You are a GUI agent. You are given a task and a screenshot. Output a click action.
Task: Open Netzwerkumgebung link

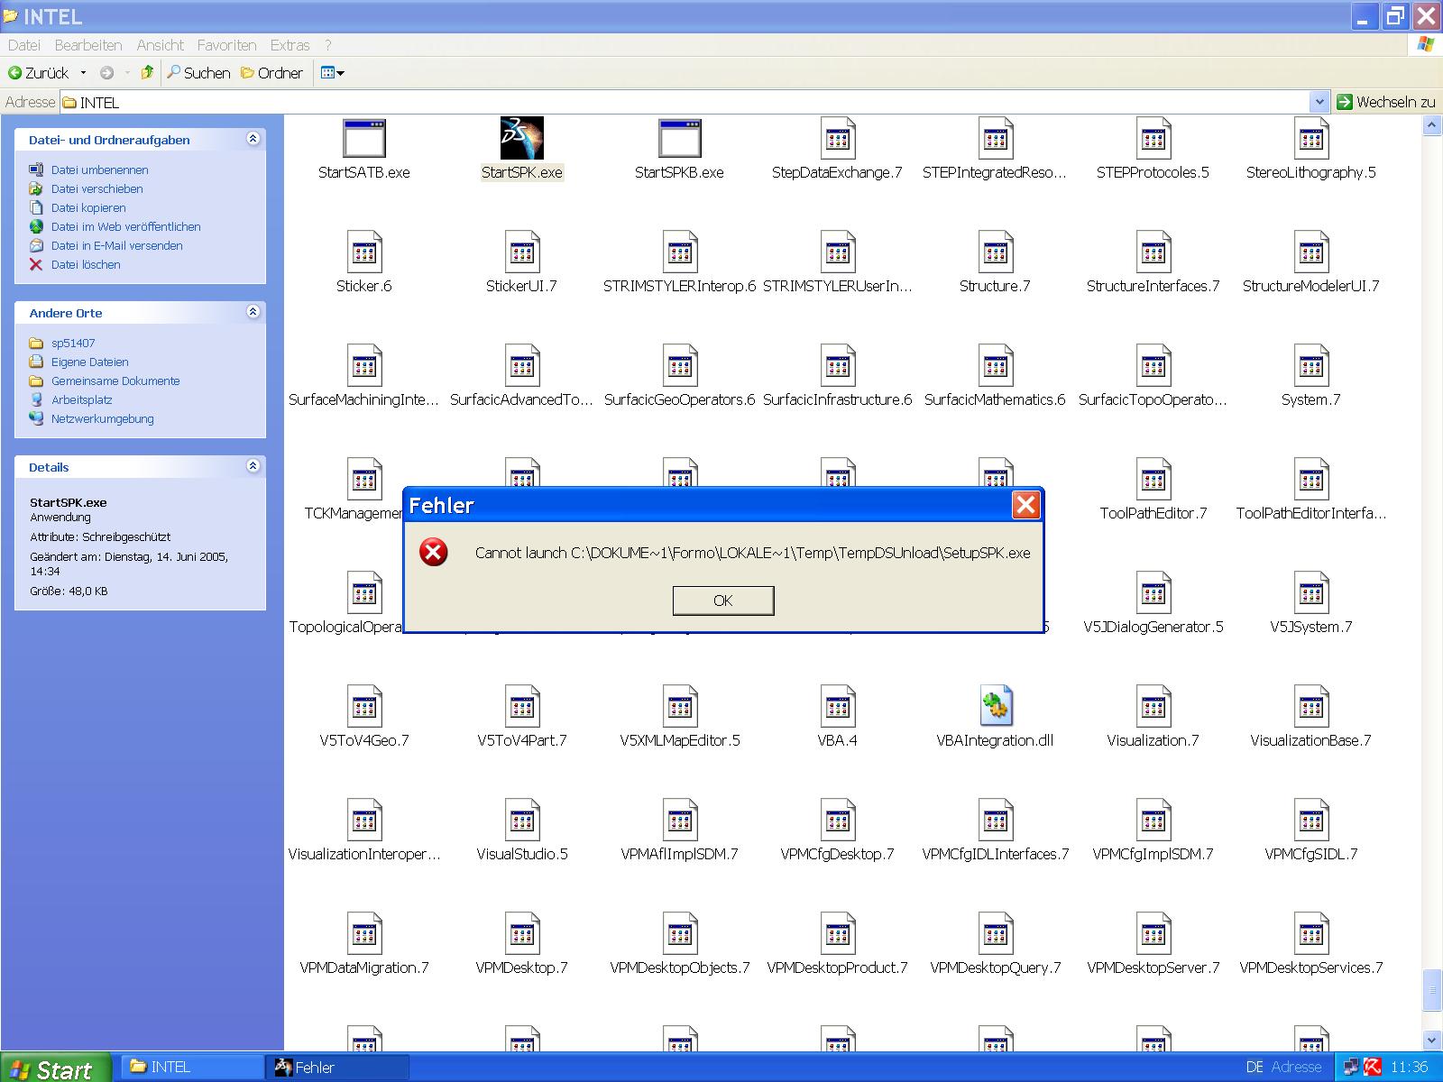pos(102,418)
